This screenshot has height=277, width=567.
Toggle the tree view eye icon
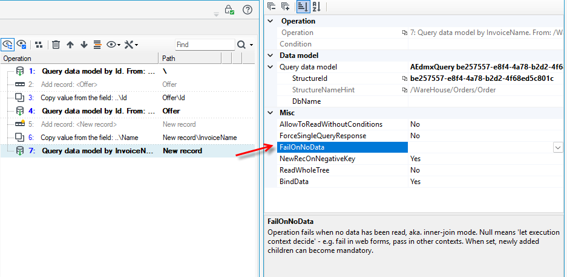click(x=7, y=45)
